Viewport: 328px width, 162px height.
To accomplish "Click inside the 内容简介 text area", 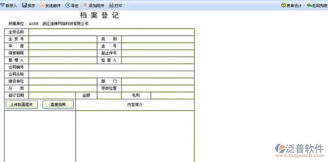I will 135,136.
